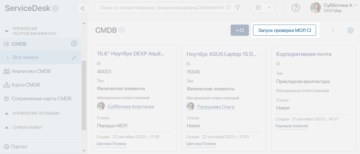
Task: Open Аналитика CMDB in the sidebar
Action: [31, 71]
